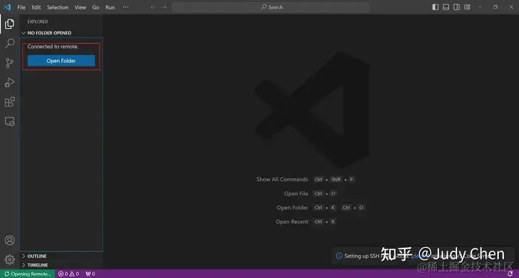Click the "Open File" hint text

tap(296, 194)
